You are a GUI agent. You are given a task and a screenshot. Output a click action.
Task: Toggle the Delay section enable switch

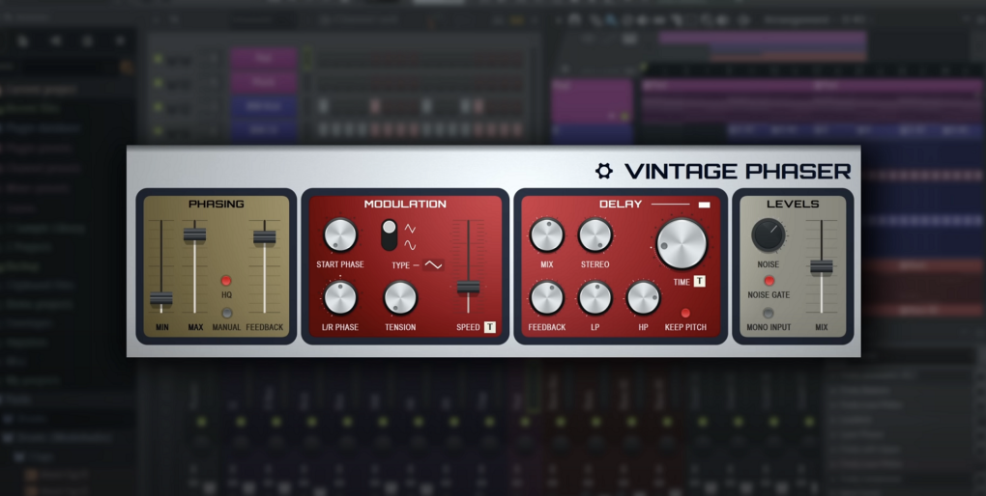click(705, 204)
